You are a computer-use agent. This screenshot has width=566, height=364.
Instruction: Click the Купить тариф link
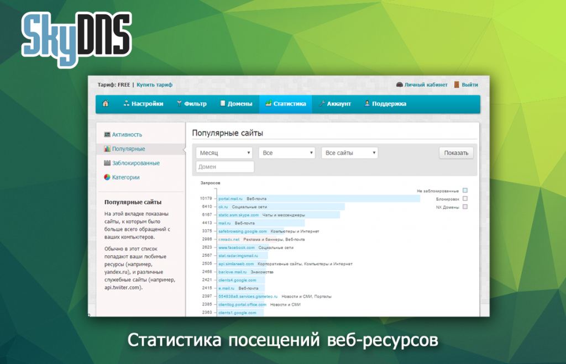pyautogui.click(x=155, y=85)
